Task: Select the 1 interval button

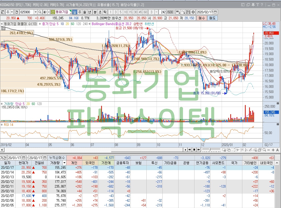Action: 111,12
